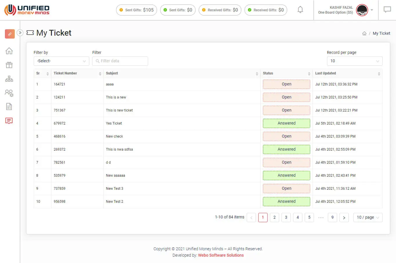Image resolution: width=396 pixels, height=263 pixels.
Task: Go to Home via sidebar house icon
Action: 9,51
